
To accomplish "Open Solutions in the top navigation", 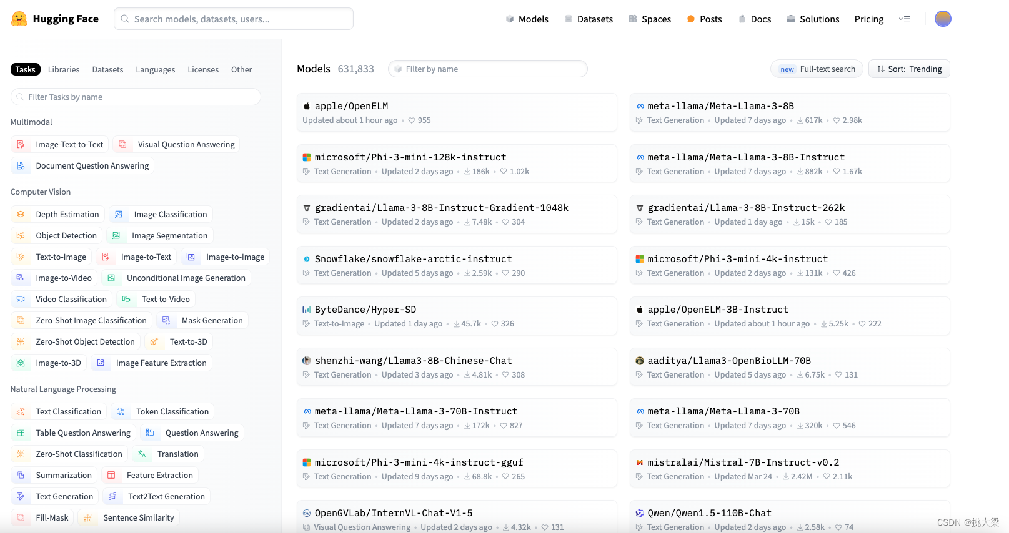I will tap(813, 19).
